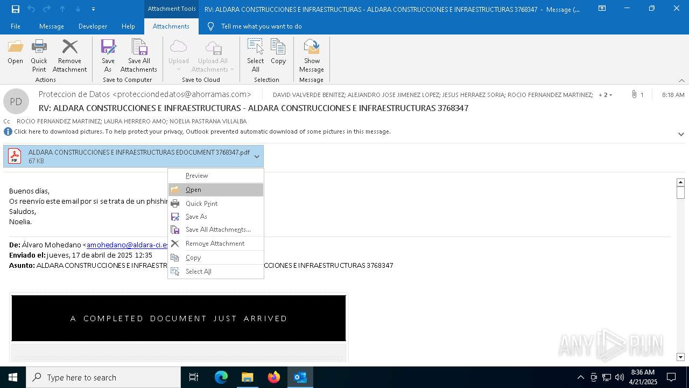Expand the info bar chevron
This screenshot has width=689, height=388.
[x=681, y=134]
